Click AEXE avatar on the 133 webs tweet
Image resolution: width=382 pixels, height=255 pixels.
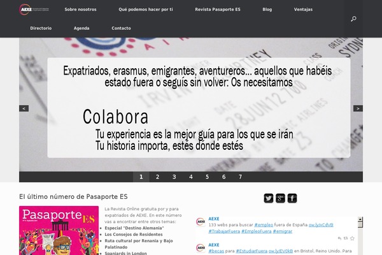click(x=201, y=222)
